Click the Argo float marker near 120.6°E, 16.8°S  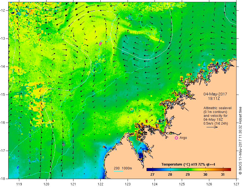(x=63, y=145)
